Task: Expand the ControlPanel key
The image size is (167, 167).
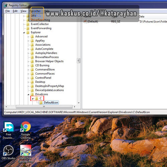Action: 28,78
